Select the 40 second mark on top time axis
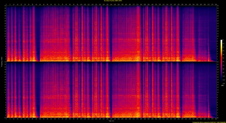 coord(36,5)
